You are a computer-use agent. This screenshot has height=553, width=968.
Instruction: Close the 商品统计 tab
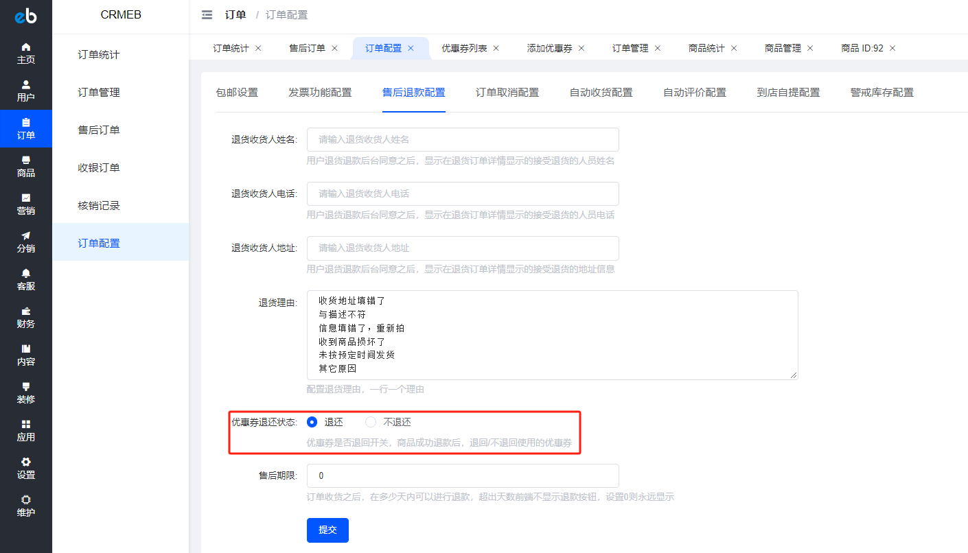733,48
